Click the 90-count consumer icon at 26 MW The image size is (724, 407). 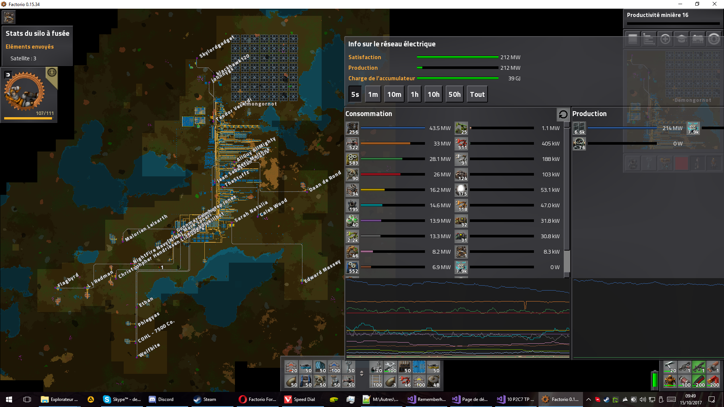pyautogui.click(x=352, y=174)
